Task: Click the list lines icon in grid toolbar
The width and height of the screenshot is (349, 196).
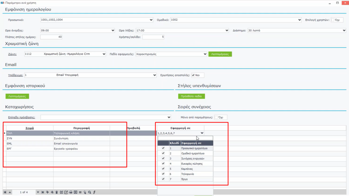Action: [80, 192]
